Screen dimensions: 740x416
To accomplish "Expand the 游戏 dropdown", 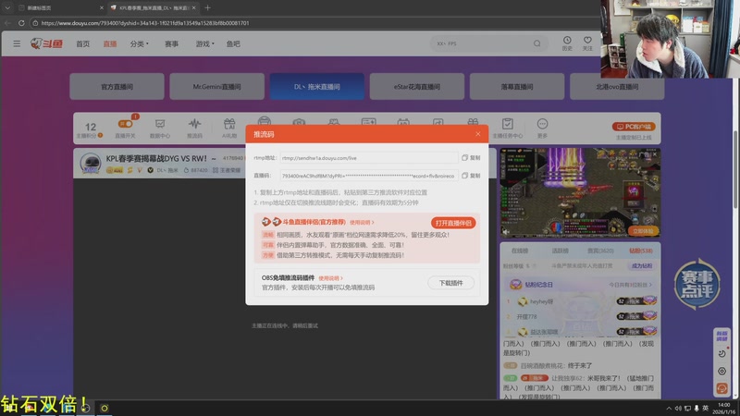I will coord(204,43).
